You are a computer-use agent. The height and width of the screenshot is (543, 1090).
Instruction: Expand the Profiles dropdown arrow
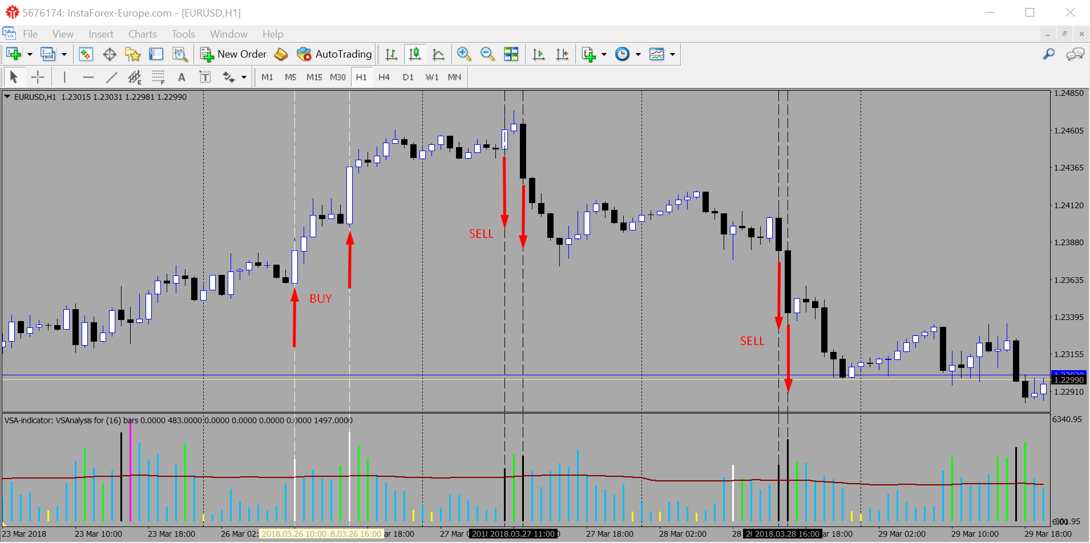(x=64, y=55)
